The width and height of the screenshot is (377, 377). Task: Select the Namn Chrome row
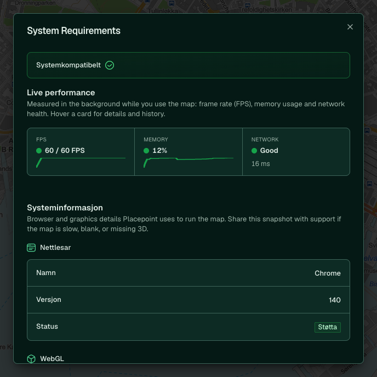pos(188,273)
